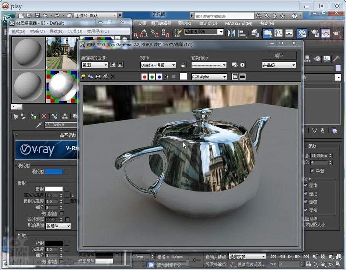Viewport: 346px width, 270px height.
Task: Click the material eyedropper picker icon
Action: [x=39, y=125]
